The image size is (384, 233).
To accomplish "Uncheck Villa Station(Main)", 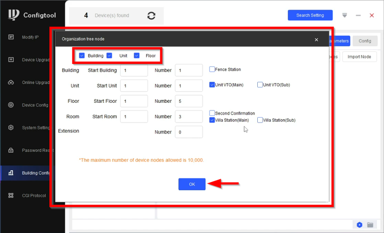I will click(x=212, y=120).
